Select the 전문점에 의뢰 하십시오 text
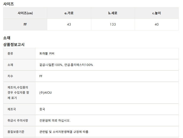This screenshot has width=183, height=138. [x=55, y=121]
